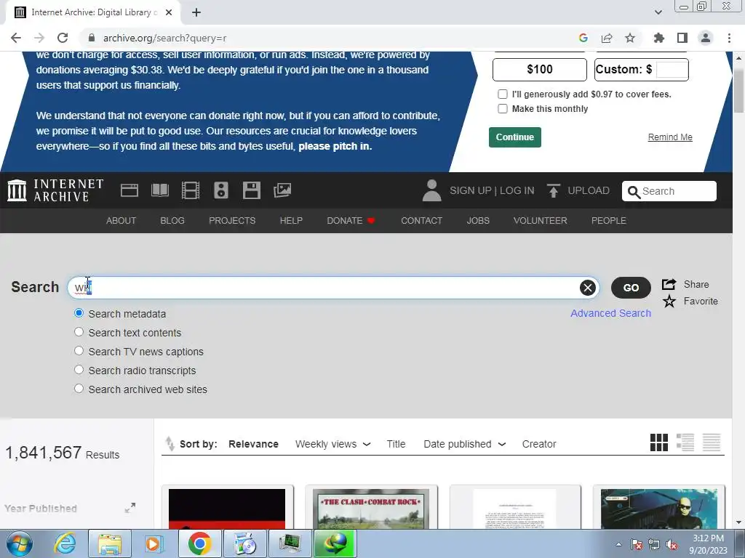The height and width of the screenshot is (558, 745).
Task: Open CONTACT menu item
Action: (421, 221)
